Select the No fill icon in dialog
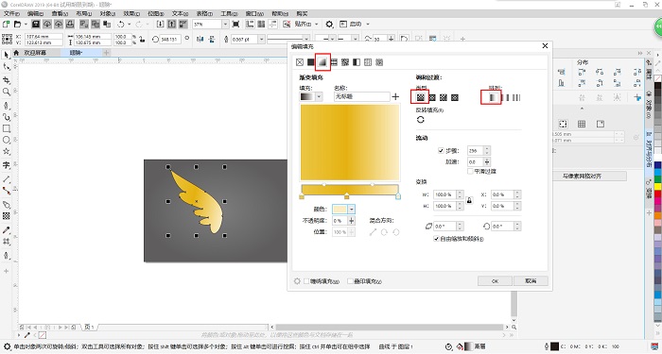 pyautogui.click(x=300, y=62)
